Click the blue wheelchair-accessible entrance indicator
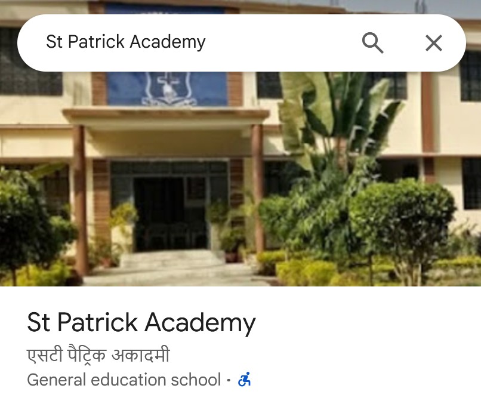Viewport: 481px width, 407px height. [245, 380]
